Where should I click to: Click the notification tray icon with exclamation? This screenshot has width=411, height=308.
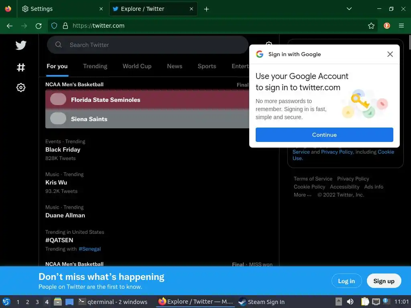[387, 301]
